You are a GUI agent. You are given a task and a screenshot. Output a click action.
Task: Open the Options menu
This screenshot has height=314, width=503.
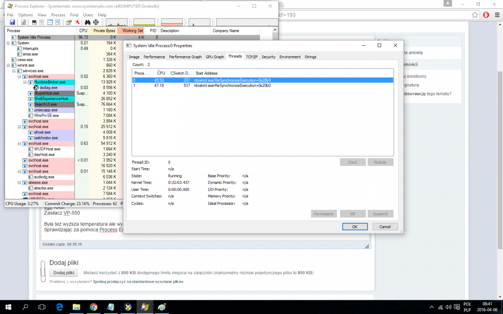pos(26,15)
